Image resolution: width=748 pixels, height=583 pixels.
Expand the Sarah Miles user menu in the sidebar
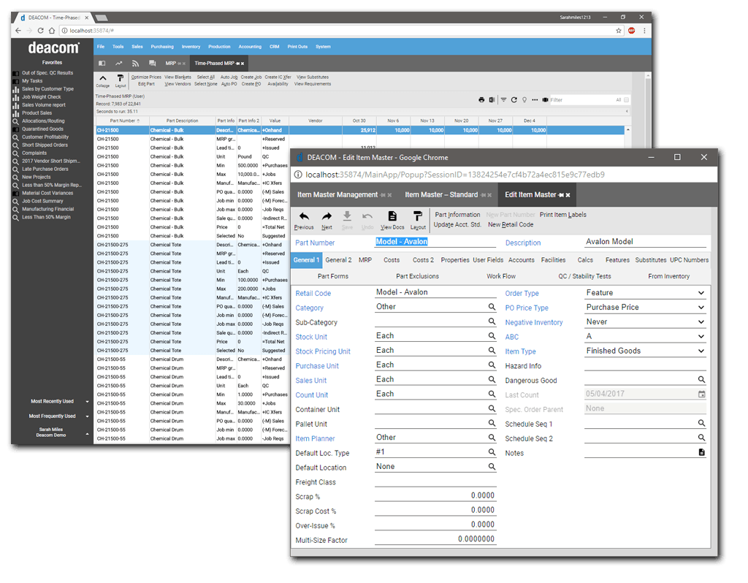tap(88, 434)
